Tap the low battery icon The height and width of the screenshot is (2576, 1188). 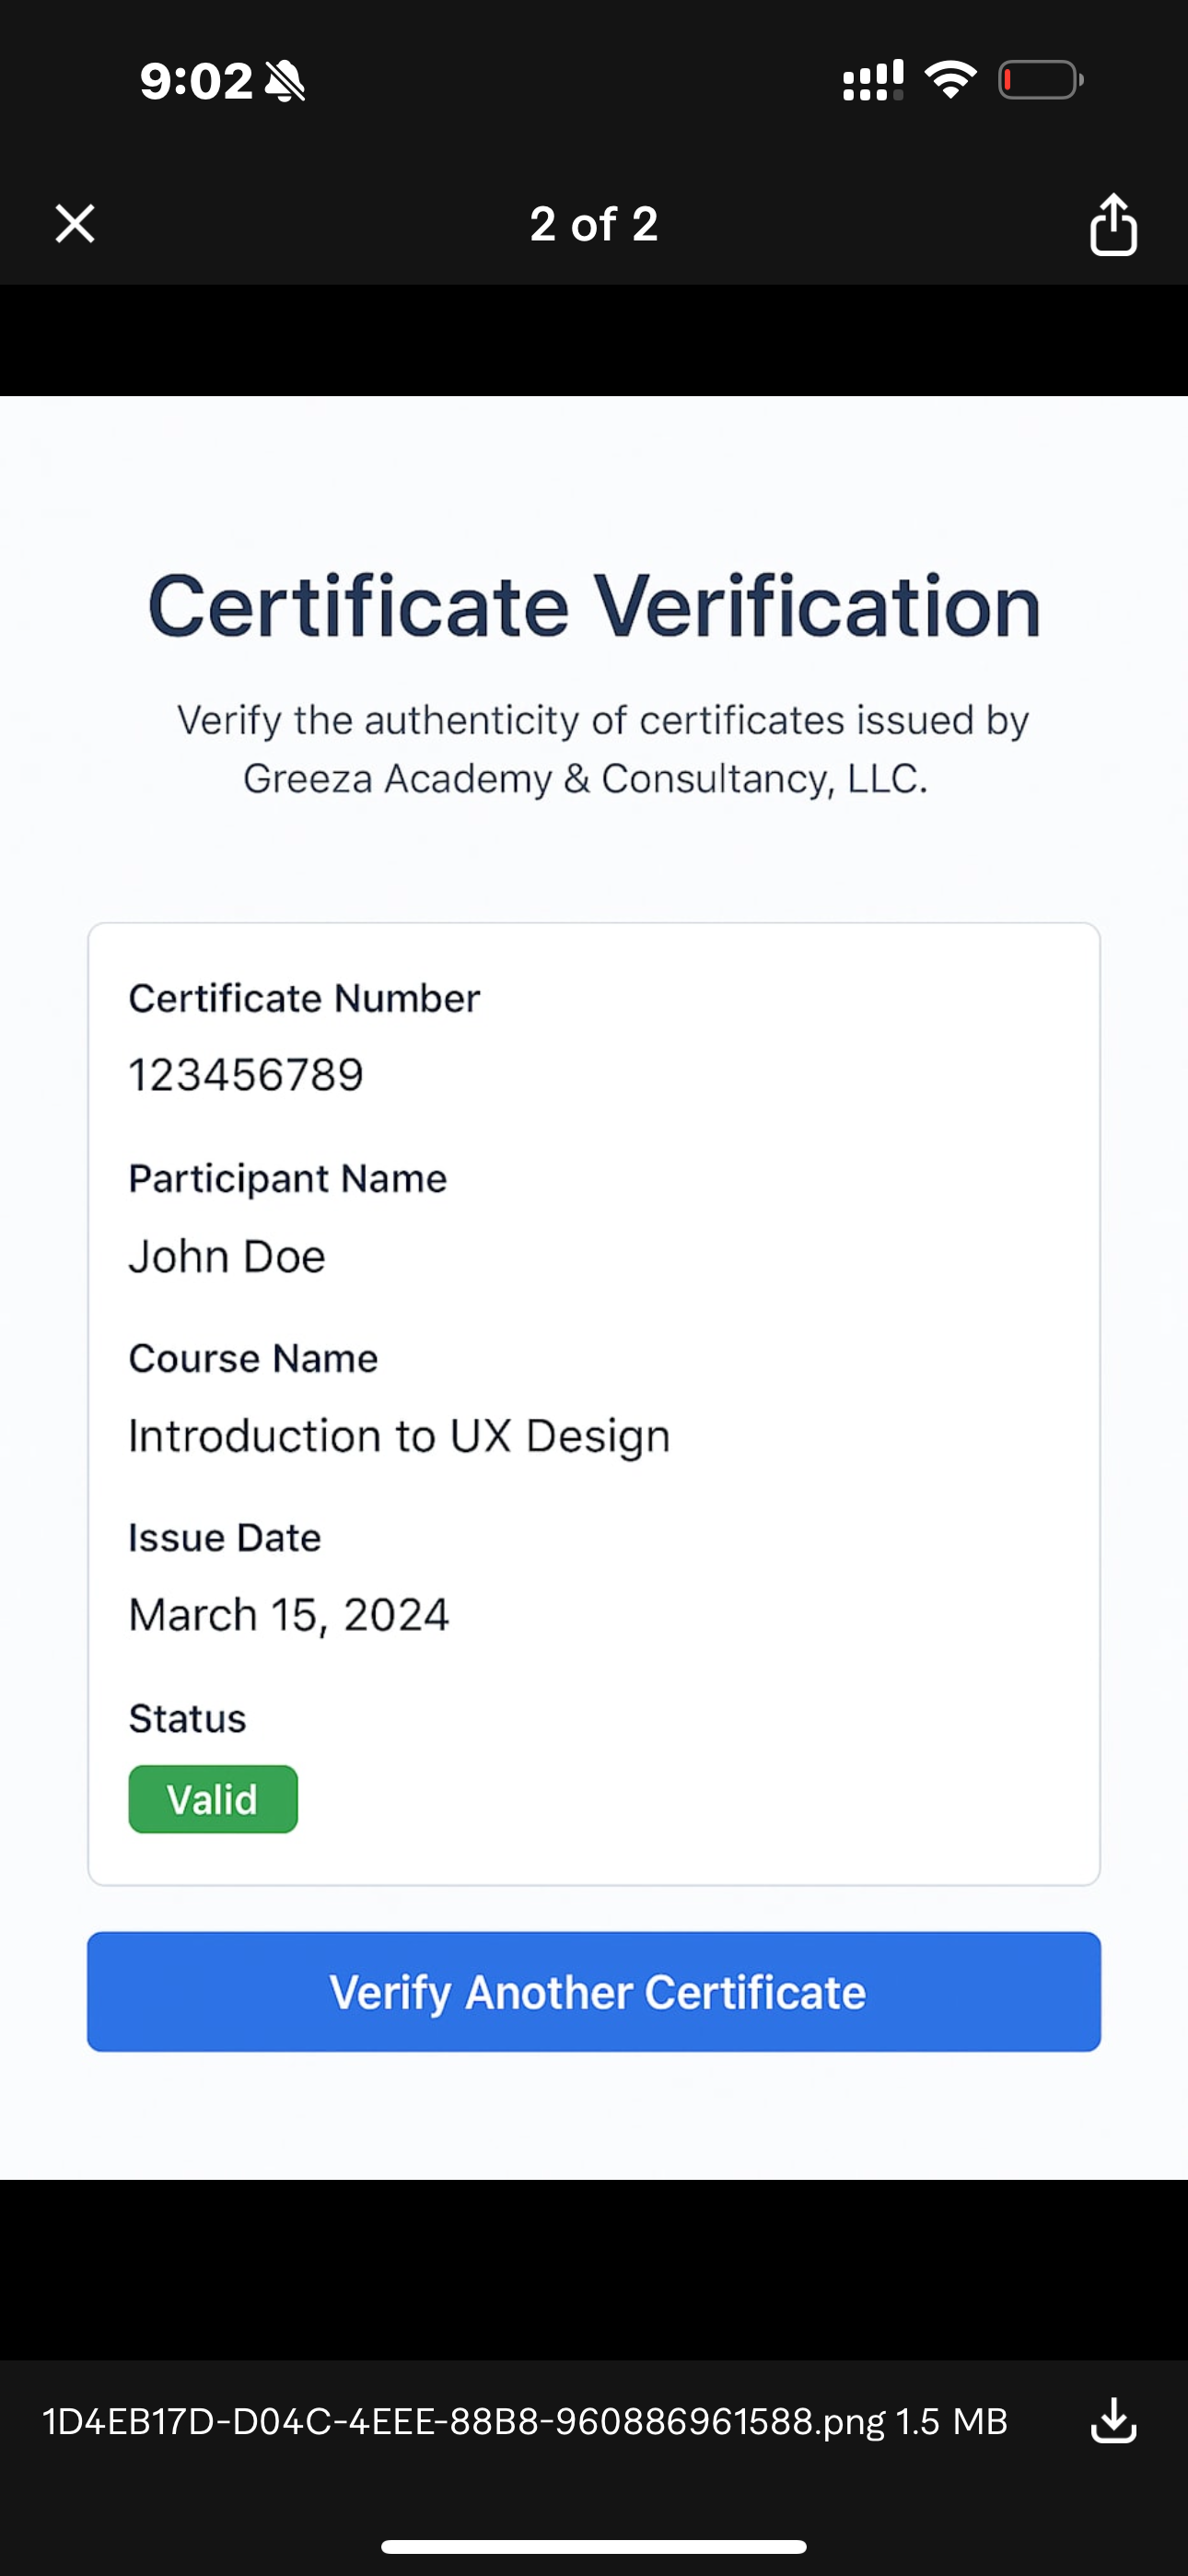[x=1040, y=80]
